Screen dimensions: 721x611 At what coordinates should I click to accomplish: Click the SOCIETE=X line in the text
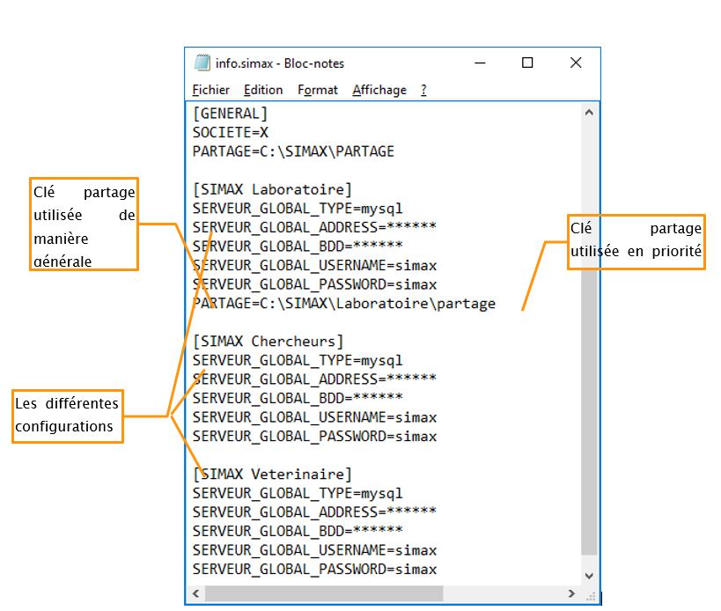coord(231,132)
